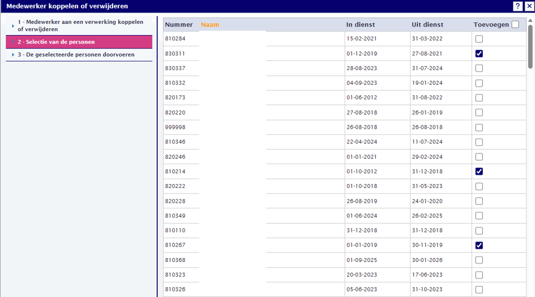535x297 pixels.
Task: Sort by the Nummer column header
Action: pos(179,24)
